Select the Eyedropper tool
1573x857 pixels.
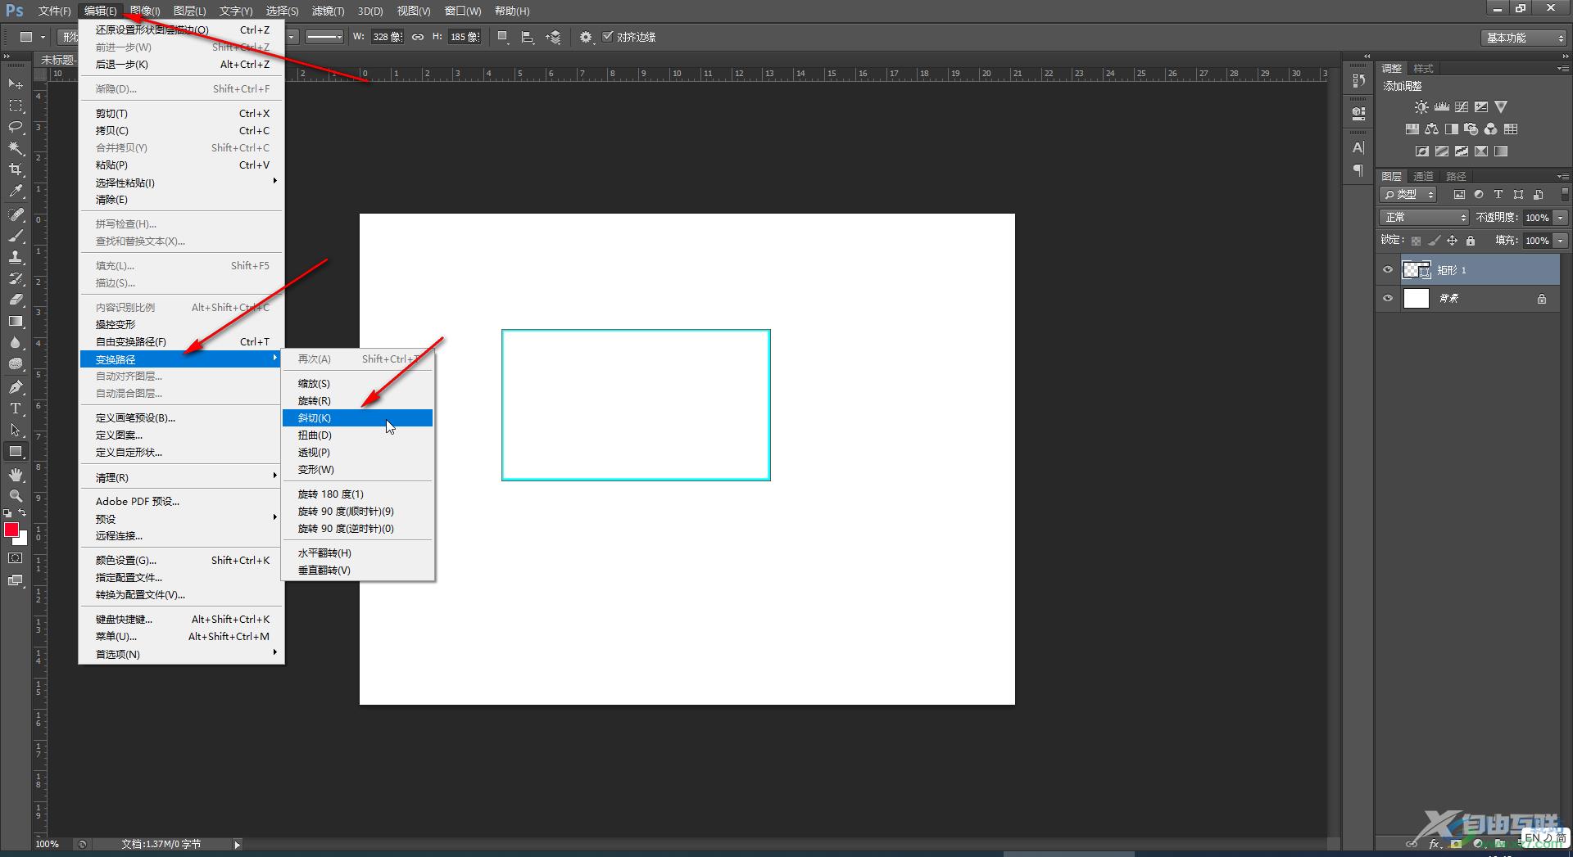[16, 192]
